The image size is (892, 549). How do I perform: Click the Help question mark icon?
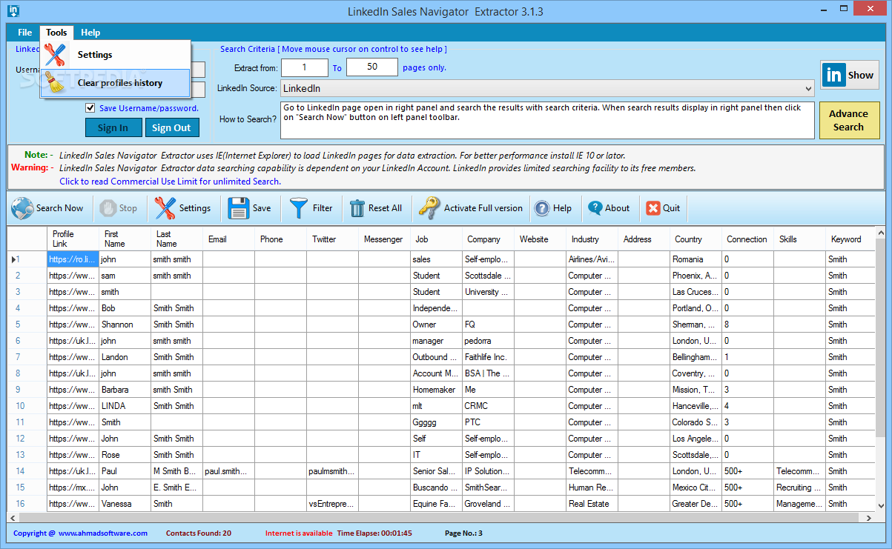coord(542,208)
